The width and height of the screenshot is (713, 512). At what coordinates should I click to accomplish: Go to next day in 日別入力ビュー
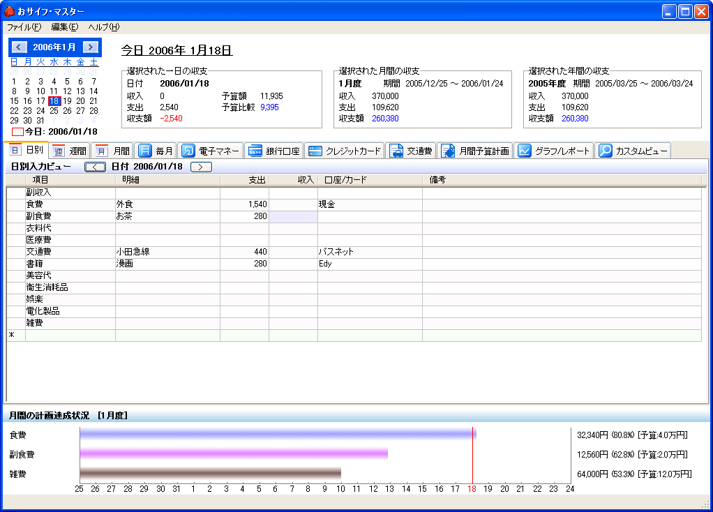pos(201,167)
